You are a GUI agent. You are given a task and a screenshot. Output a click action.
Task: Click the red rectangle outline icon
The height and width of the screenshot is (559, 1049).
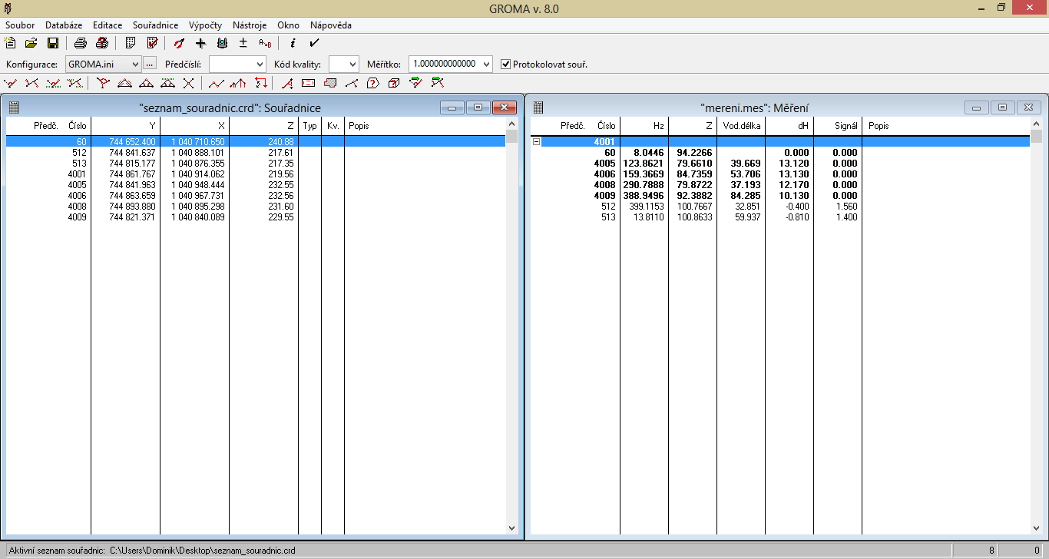[x=309, y=83]
